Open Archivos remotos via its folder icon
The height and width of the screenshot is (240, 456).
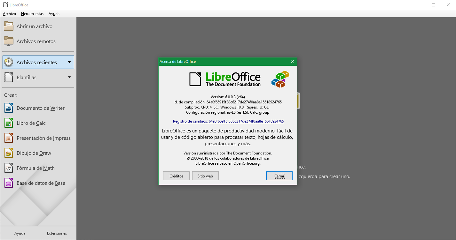pyautogui.click(x=9, y=41)
